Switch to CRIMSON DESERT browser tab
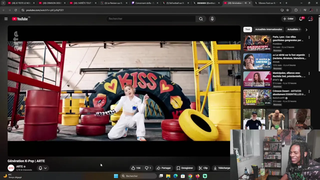Screen dimensions: 320x180 (x=52, y=3)
